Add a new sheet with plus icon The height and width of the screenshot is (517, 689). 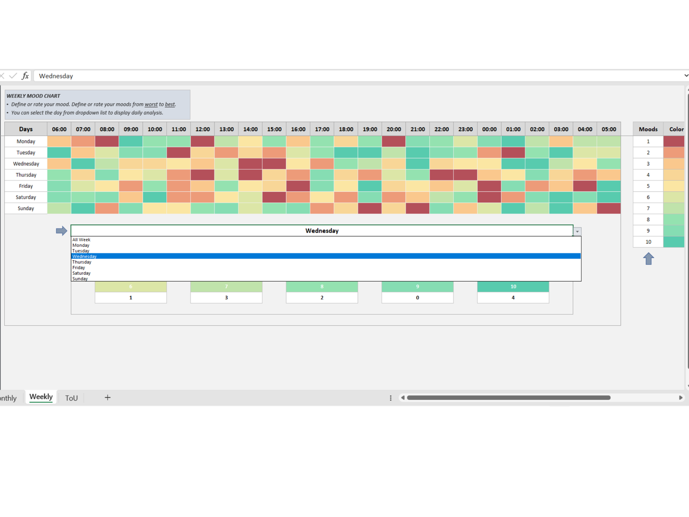[x=108, y=398]
